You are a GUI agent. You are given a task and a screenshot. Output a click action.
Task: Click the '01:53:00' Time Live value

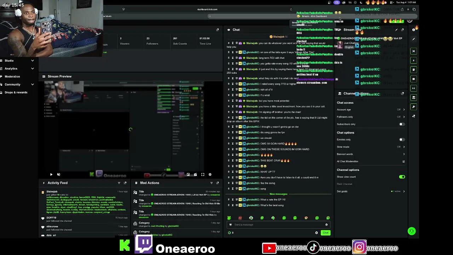205,38
